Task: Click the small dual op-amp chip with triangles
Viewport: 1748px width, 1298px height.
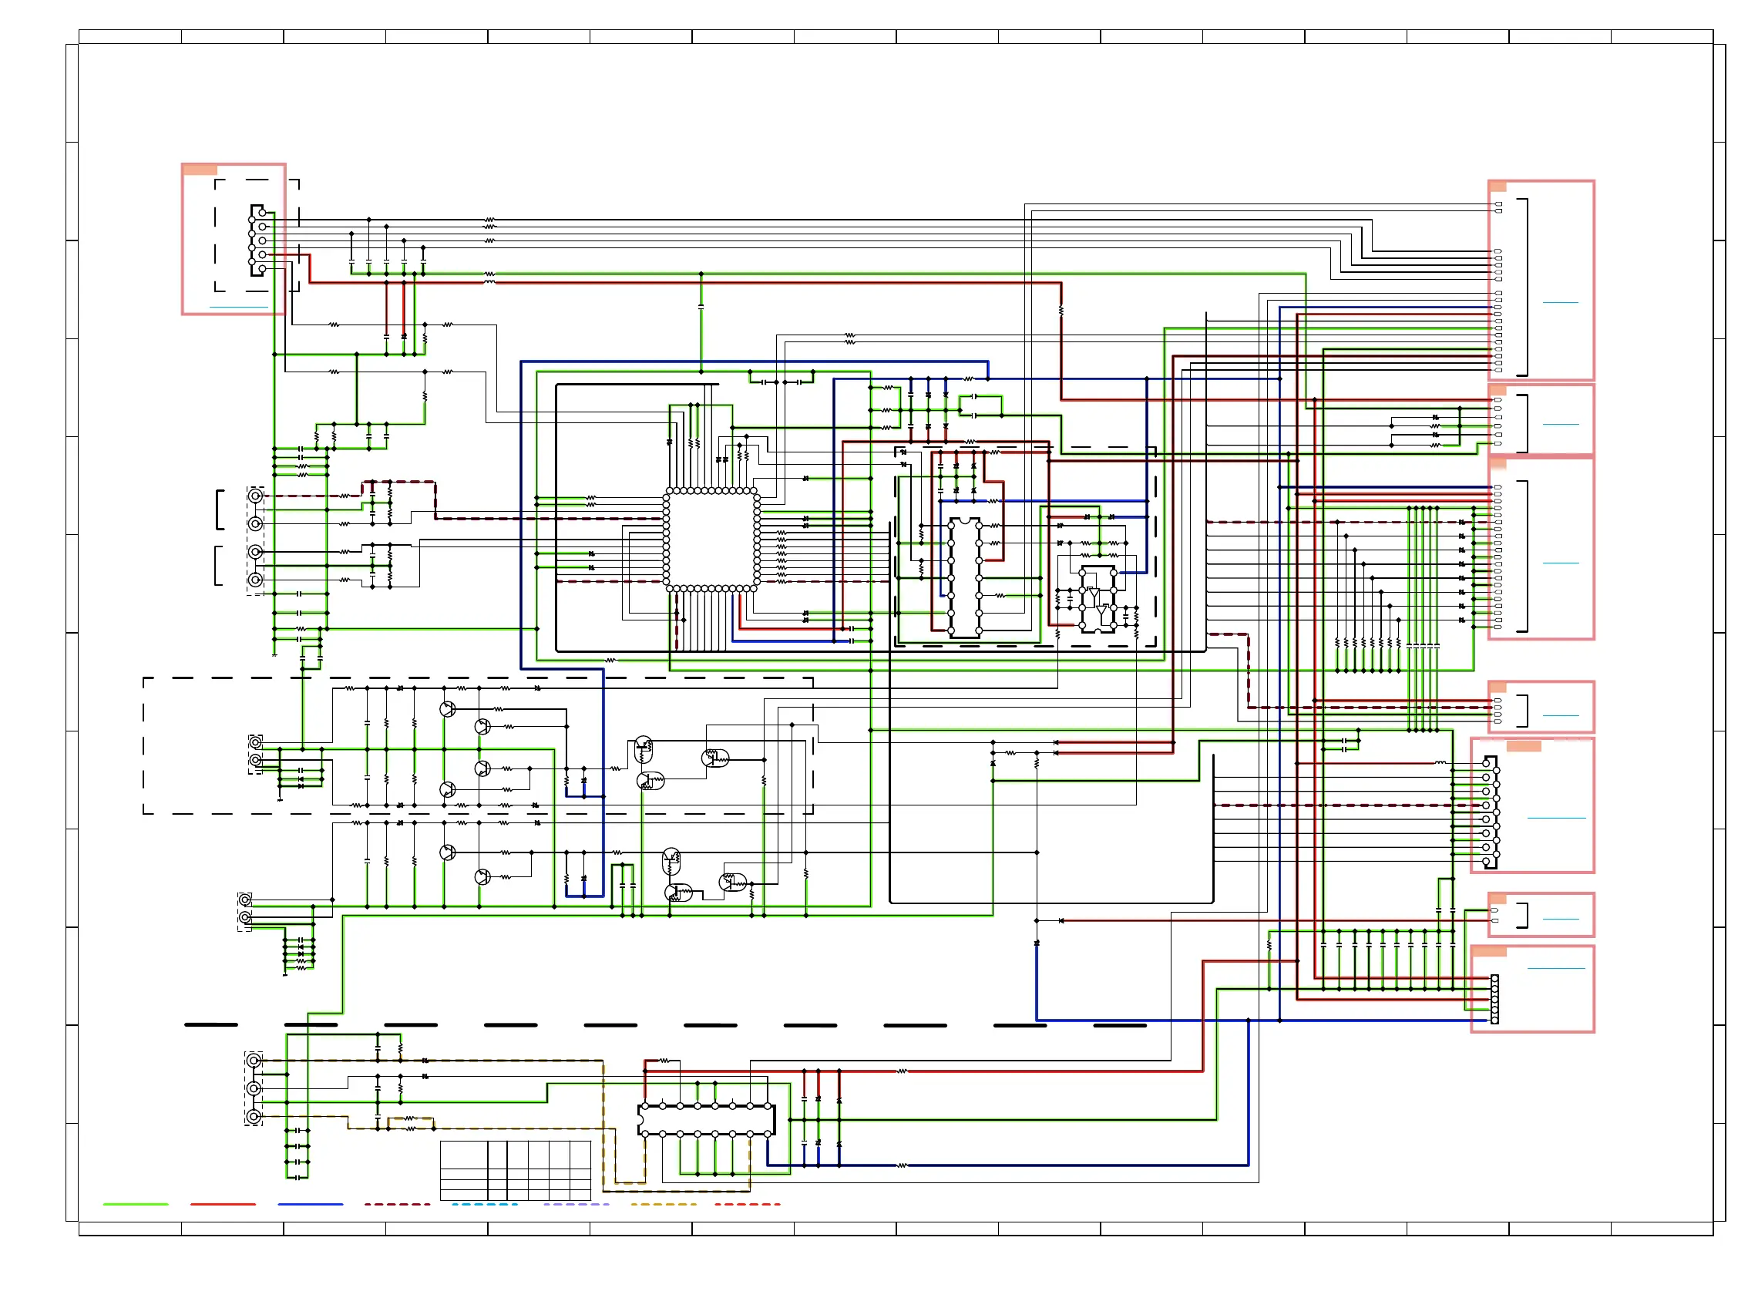Action: 1098,599
